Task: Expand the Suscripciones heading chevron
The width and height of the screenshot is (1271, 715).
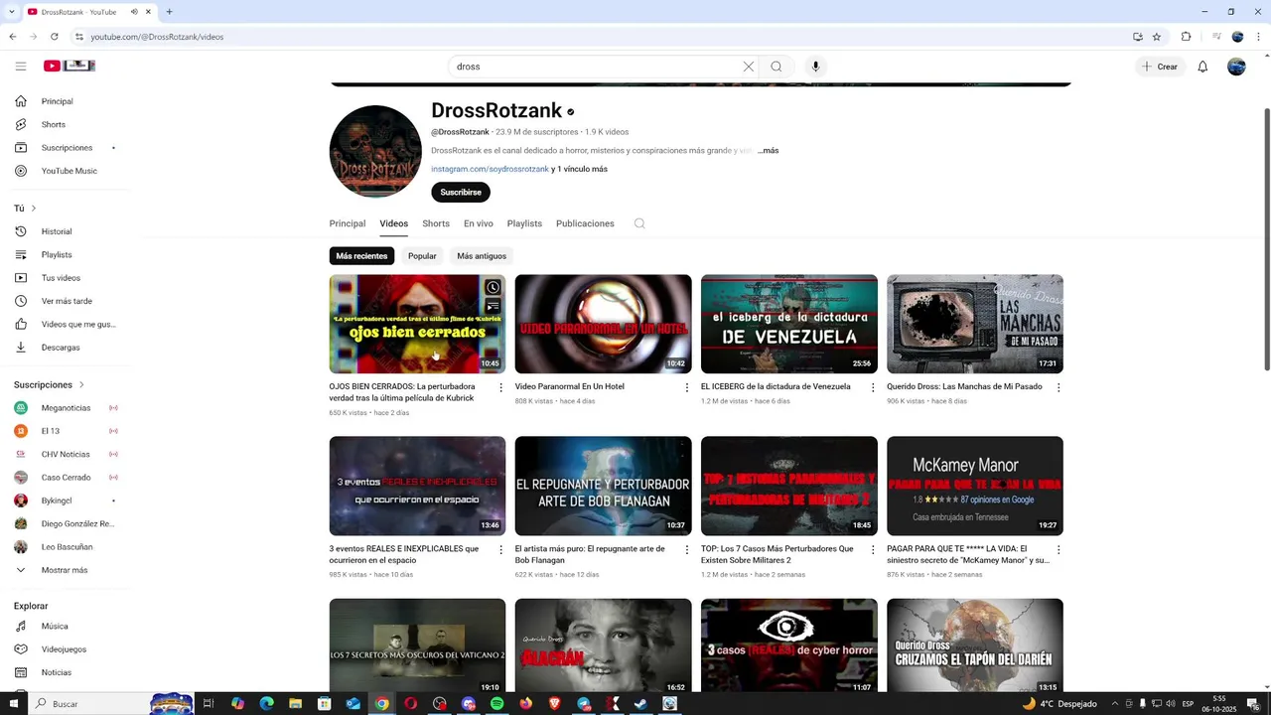Action: 81,384
